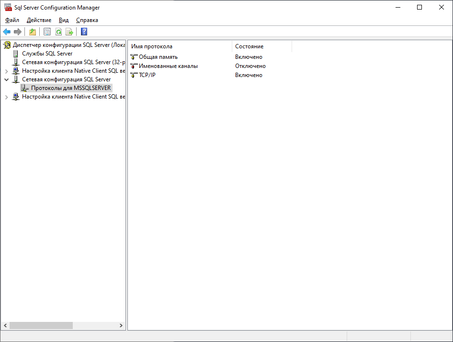This screenshot has width=453, height=342.
Task: Select the Именованные каналы protocol
Action: pos(168,66)
